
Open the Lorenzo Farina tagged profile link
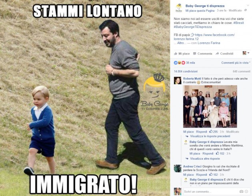click(x=209, y=43)
